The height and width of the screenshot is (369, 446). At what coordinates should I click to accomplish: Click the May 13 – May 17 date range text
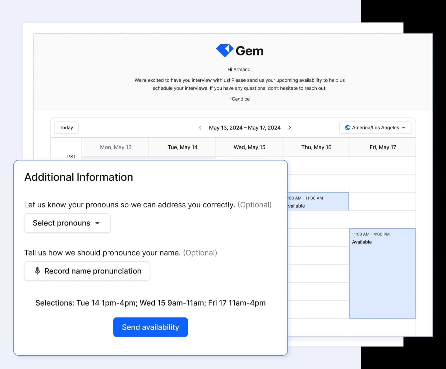(x=245, y=127)
